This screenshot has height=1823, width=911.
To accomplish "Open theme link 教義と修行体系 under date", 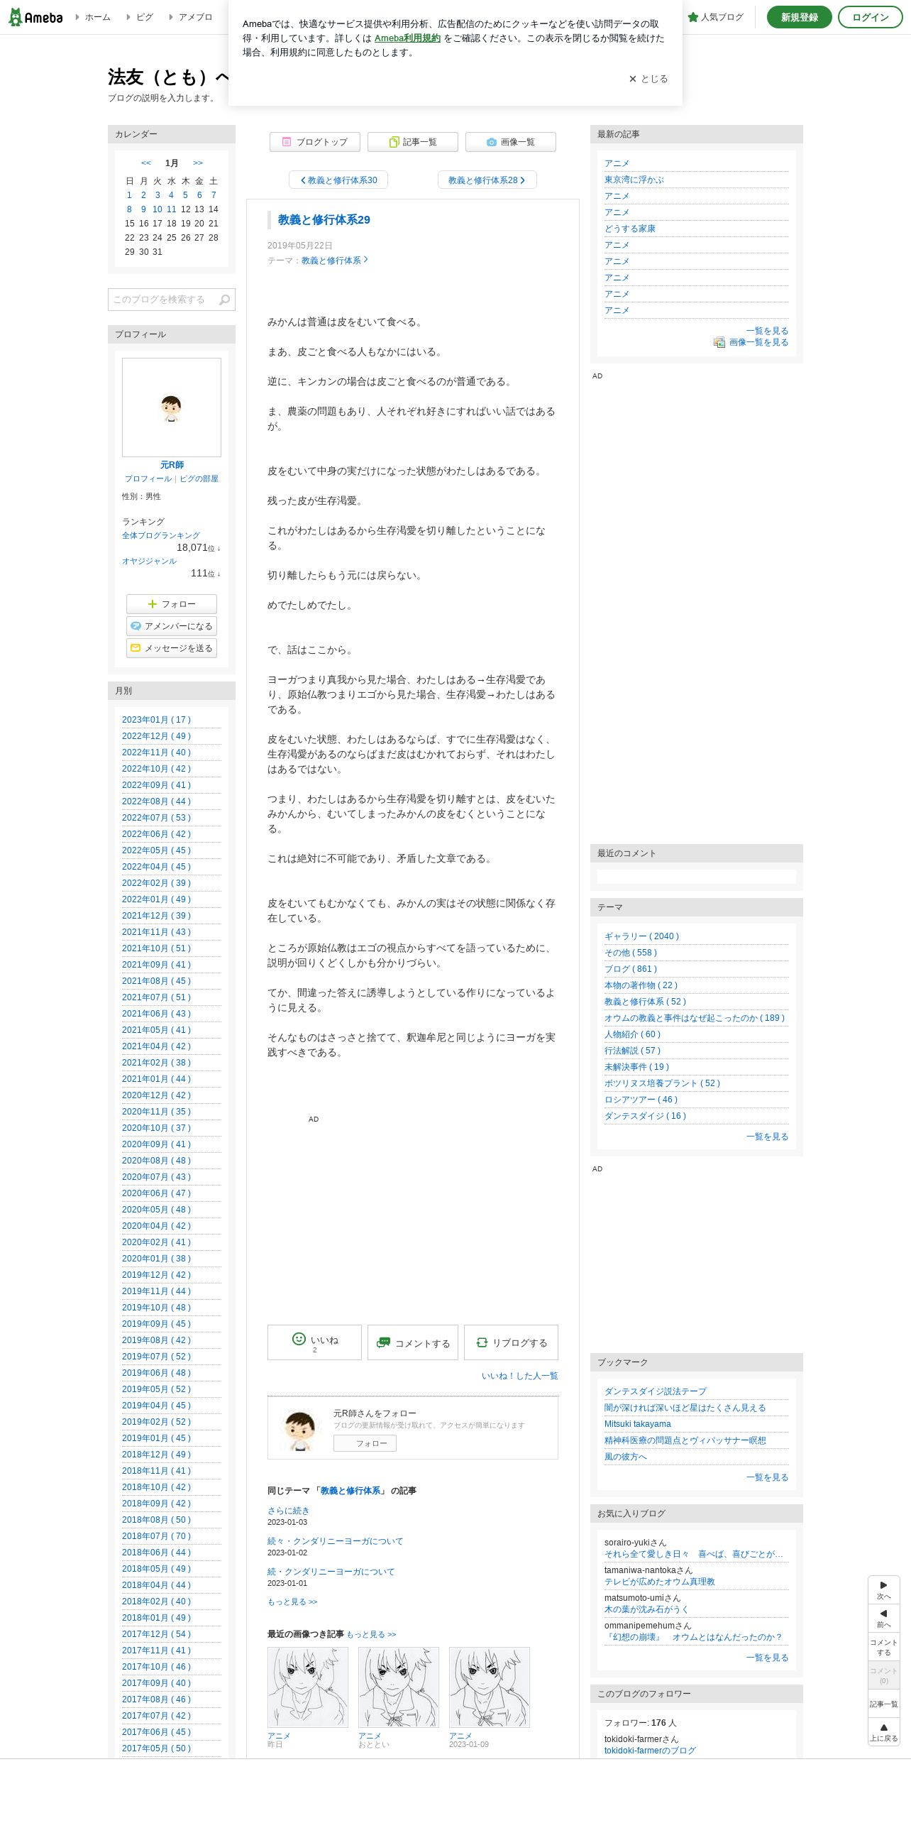I will pyautogui.click(x=333, y=261).
